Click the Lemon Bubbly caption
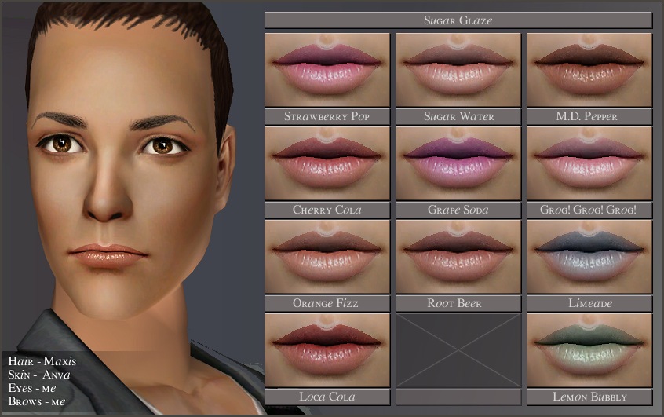 [x=589, y=397]
